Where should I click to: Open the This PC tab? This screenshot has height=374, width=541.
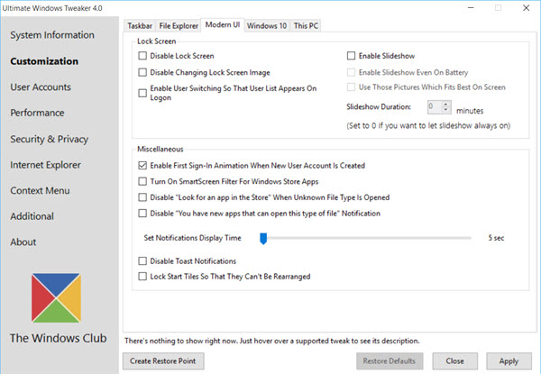pos(306,26)
